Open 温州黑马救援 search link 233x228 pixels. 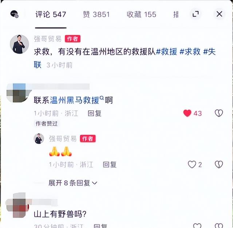tap(75, 100)
